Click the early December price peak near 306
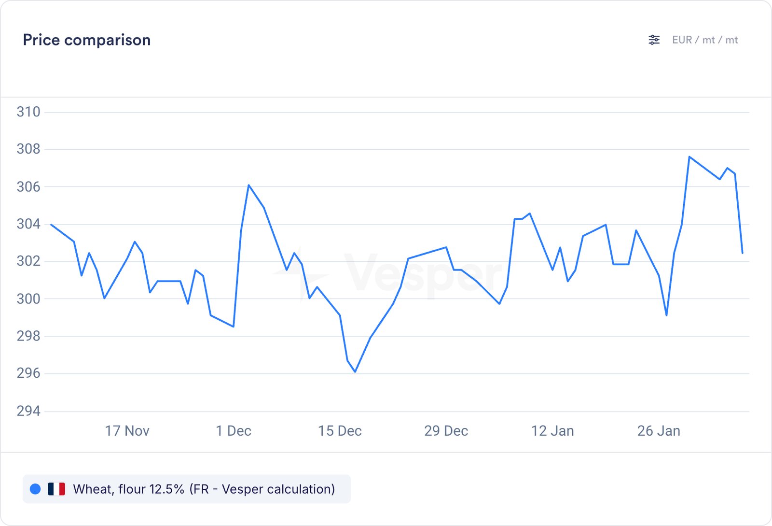 [248, 185]
